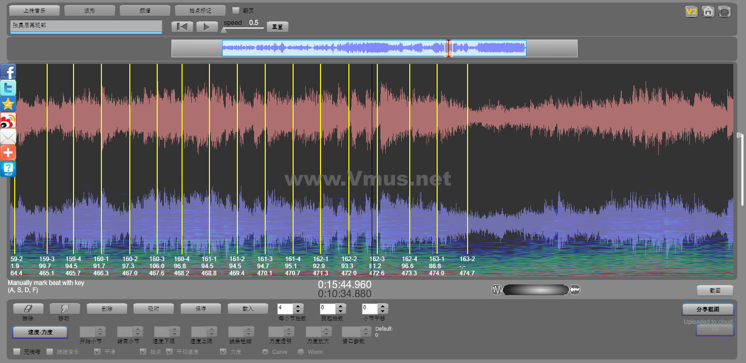Share via the Facebook sidebar icon
Viewport: 746px width, 363px height.
8,72
